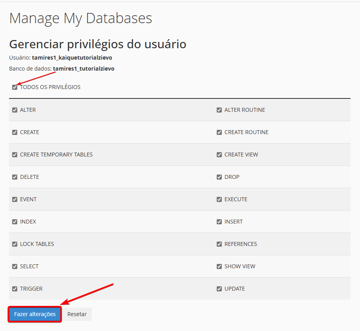Disable the DROP privilege
Viewport: 360px width, 331px height.
[x=219, y=177]
